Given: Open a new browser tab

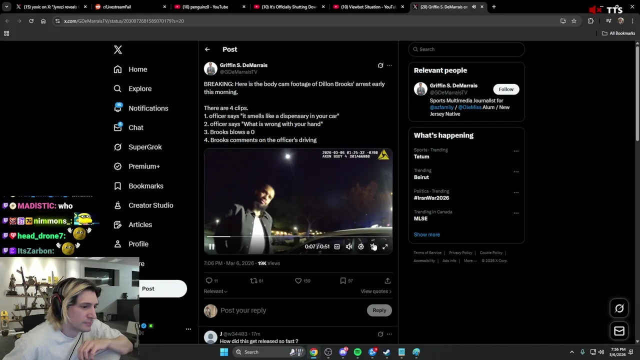Looking at the screenshot, I should coord(493,7).
